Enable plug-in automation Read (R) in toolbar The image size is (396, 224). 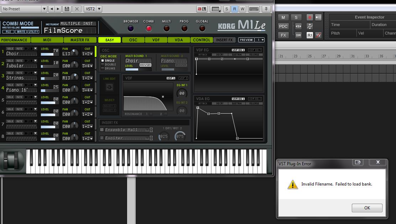click(235, 9)
